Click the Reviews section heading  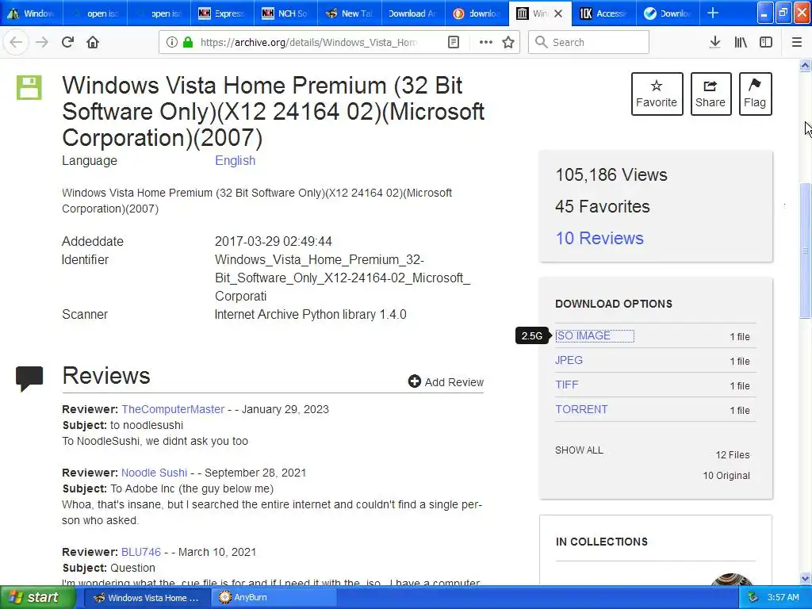106,376
